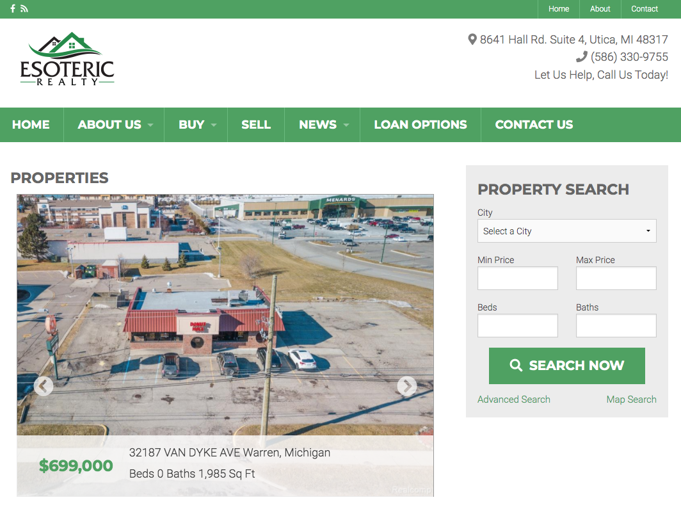This screenshot has width=681, height=509.
Task: Click the map pin address icon
Action: 472,40
